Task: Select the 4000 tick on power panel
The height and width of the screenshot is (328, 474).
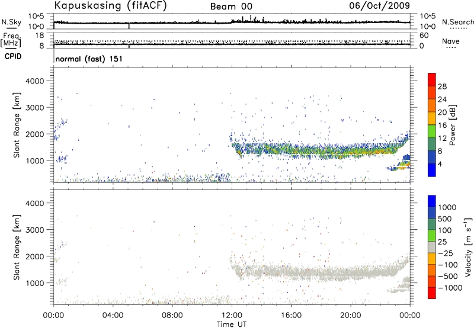Action: 35,81
